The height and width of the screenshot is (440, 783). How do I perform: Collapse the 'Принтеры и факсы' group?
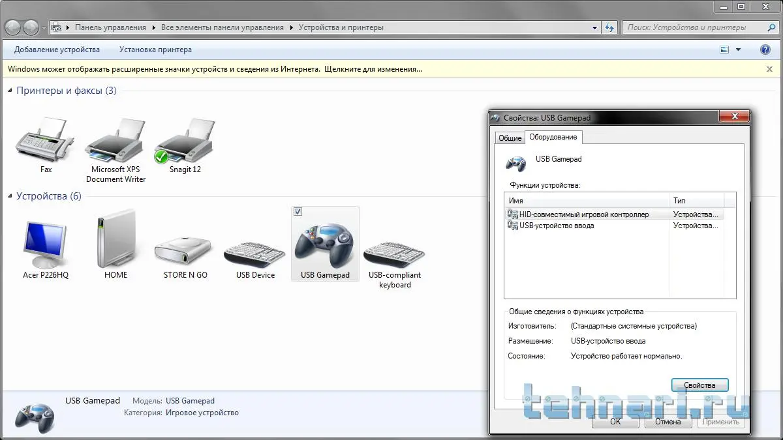[x=10, y=91]
